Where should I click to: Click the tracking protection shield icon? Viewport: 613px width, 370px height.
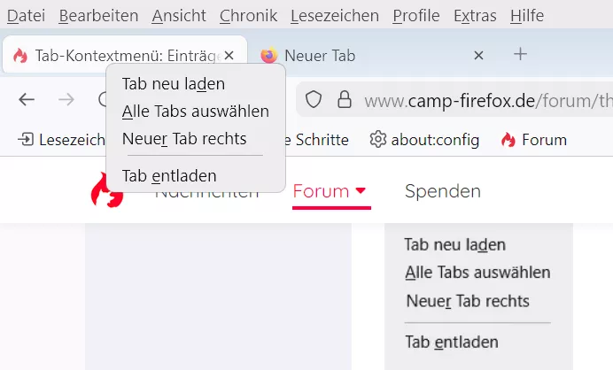tap(314, 100)
